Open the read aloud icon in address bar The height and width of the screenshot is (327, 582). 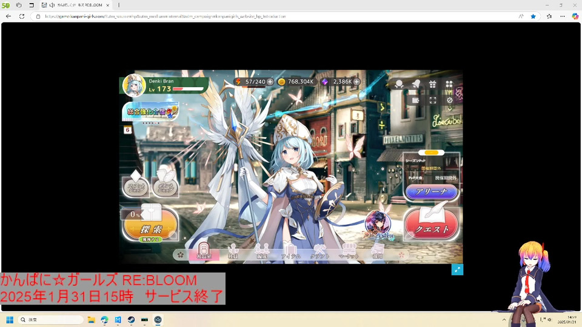click(x=521, y=16)
